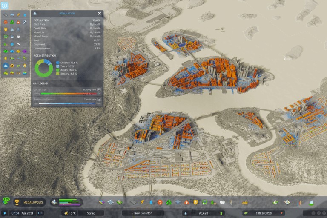Open Healthcare services in bottom toolbar
327x218 pixels.
pyautogui.click(x=160, y=202)
